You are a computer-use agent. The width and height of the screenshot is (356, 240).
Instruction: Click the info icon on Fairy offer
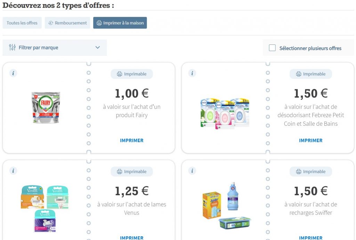pyautogui.click(x=13, y=73)
